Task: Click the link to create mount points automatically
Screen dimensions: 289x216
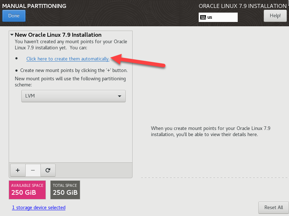Action: tap(68, 59)
